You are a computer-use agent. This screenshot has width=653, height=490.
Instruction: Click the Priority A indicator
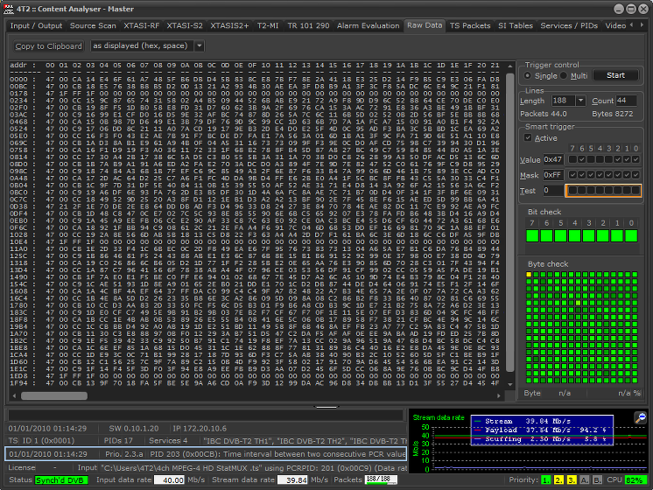(x=584, y=480)
